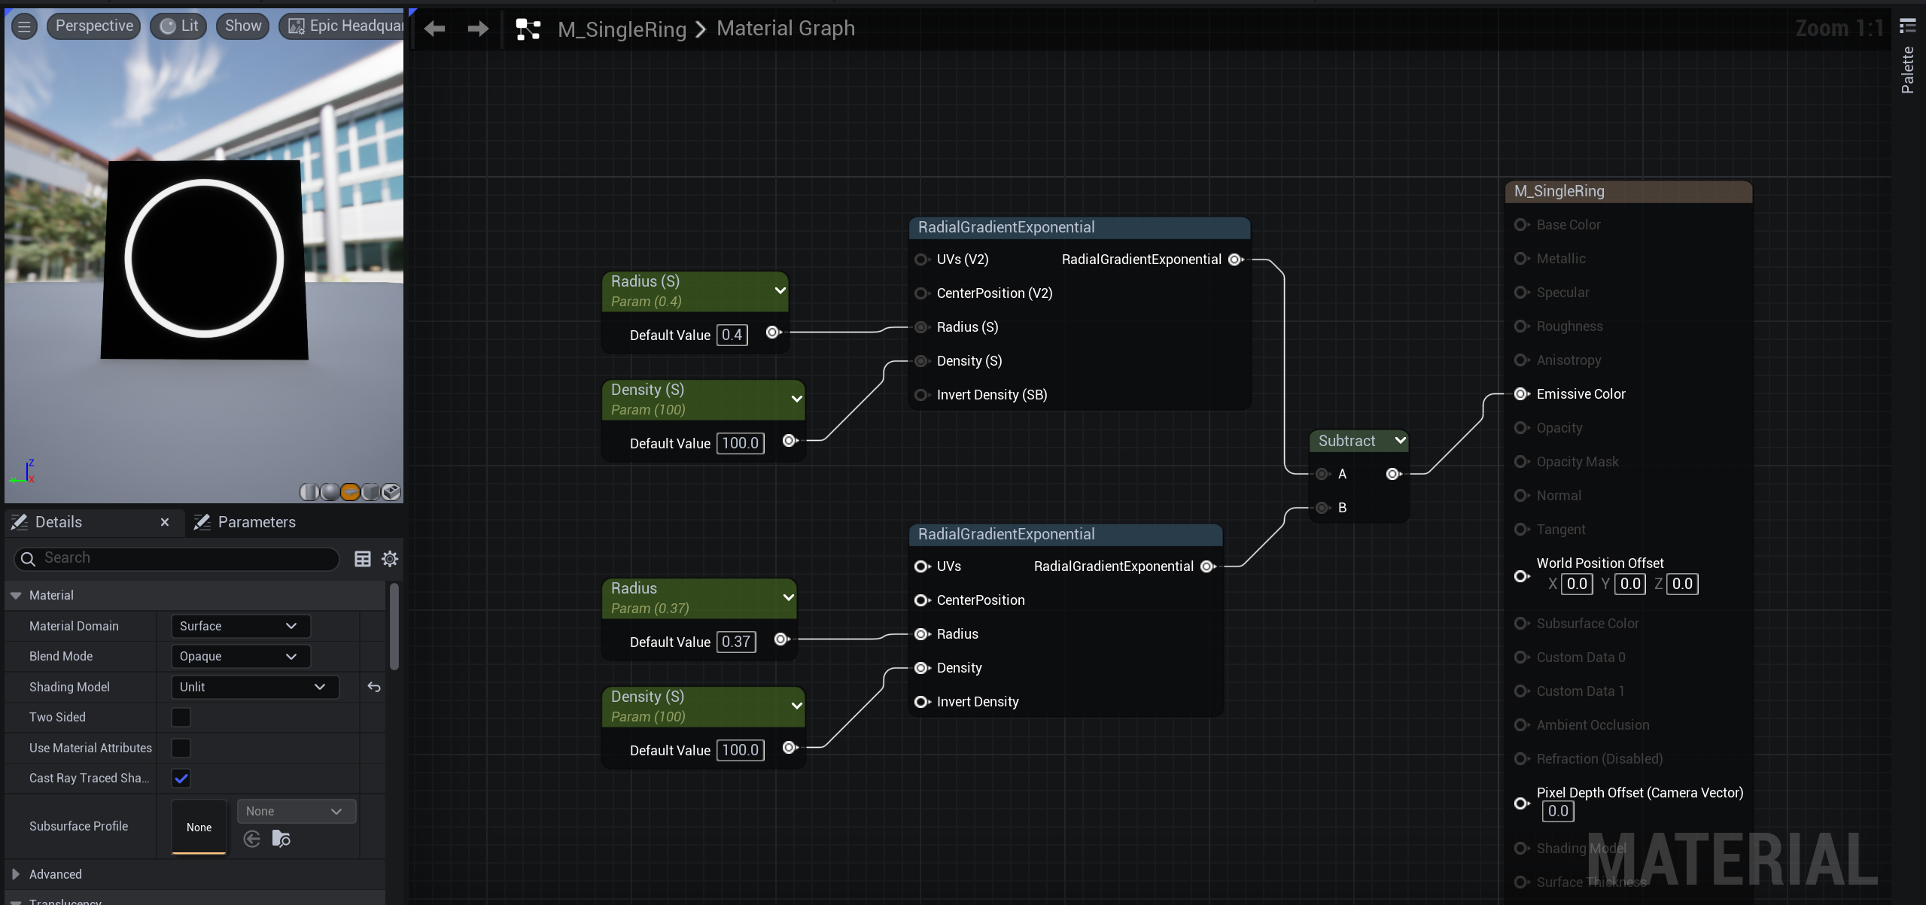Viewport: 1926px width, 905px height.
Task: Open the Blend Mode dropdown
Action: [239, 656]
